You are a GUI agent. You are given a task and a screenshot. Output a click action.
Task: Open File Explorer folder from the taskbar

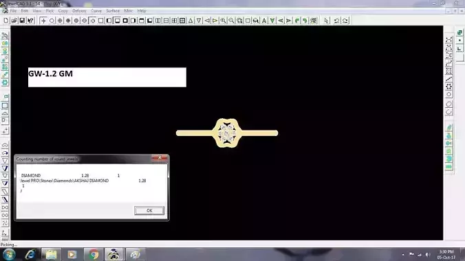tap(51, 255)
